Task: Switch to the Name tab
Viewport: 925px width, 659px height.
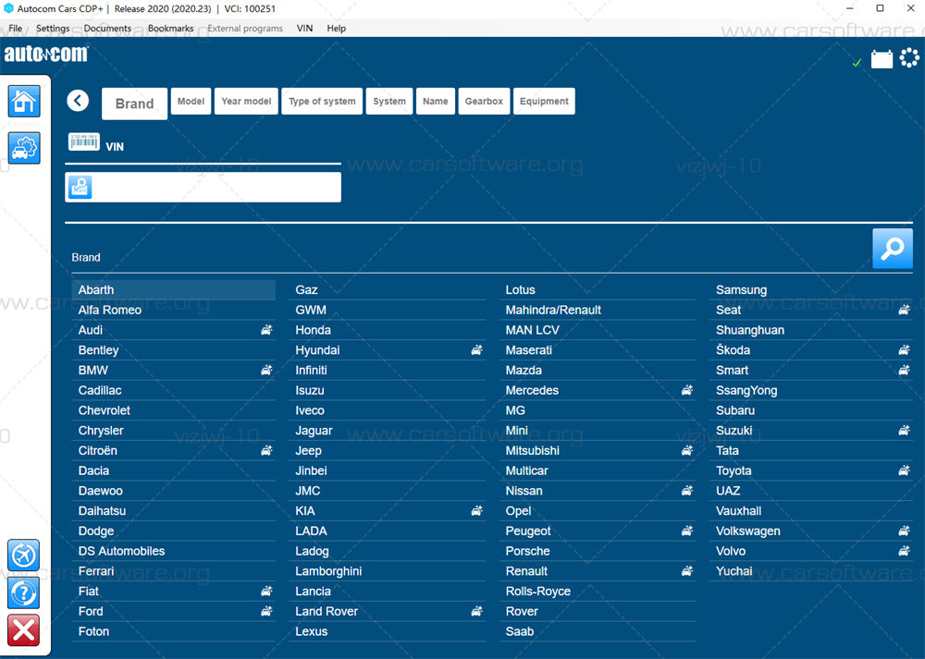Action: point(436,101)
